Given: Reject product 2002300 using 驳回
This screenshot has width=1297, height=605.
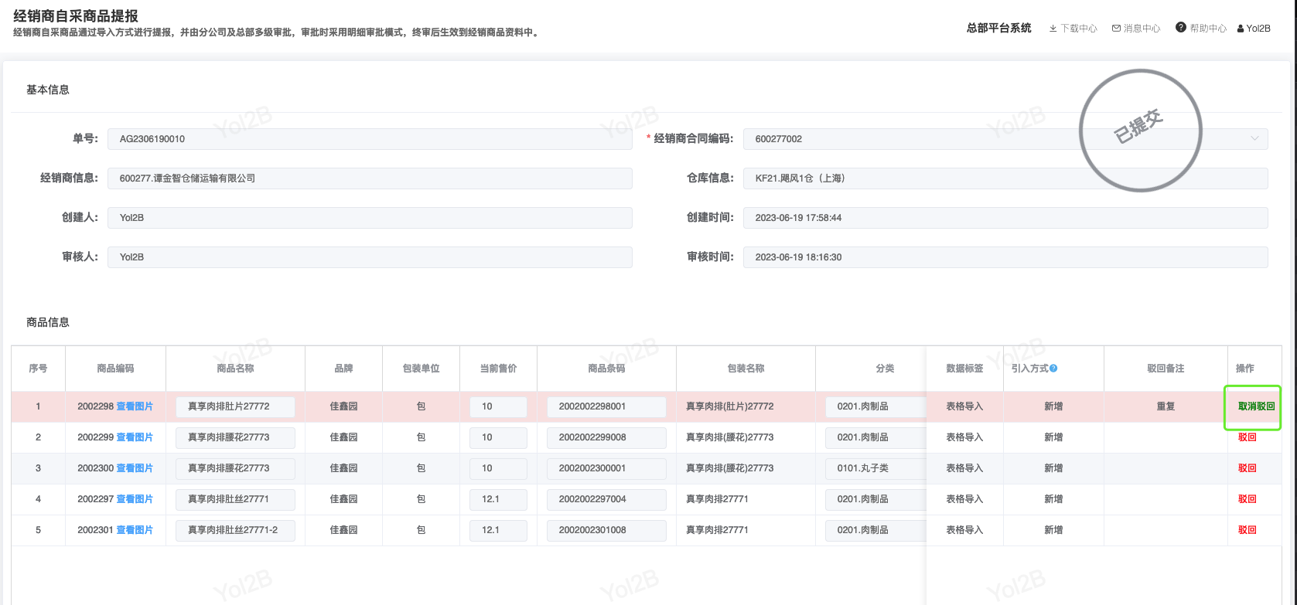Looking at the screenshot, I should [x=1247, y=468].
